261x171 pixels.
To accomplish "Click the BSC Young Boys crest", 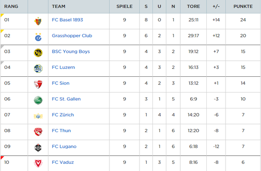I will (38, 53).
